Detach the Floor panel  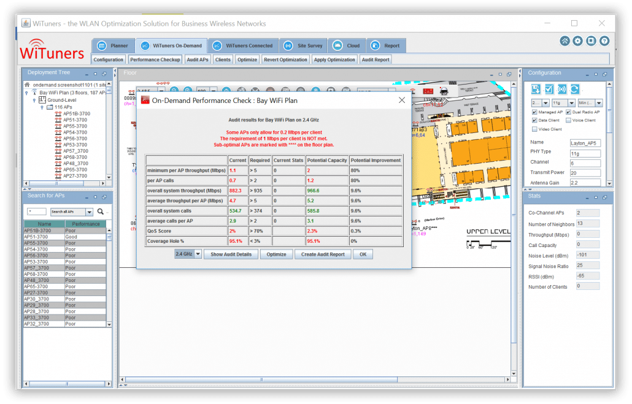point(509,75)
